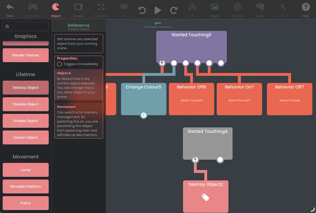Screen dimensions: 316x213
Task: Redo the last undone action
Action: (x=173, y=10)
